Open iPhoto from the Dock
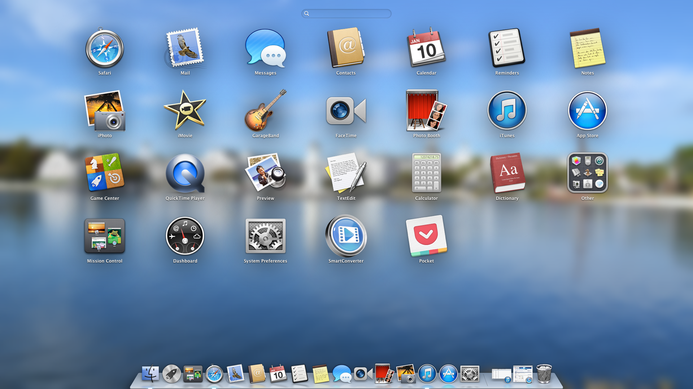The image size is (693, 389). 405,374
